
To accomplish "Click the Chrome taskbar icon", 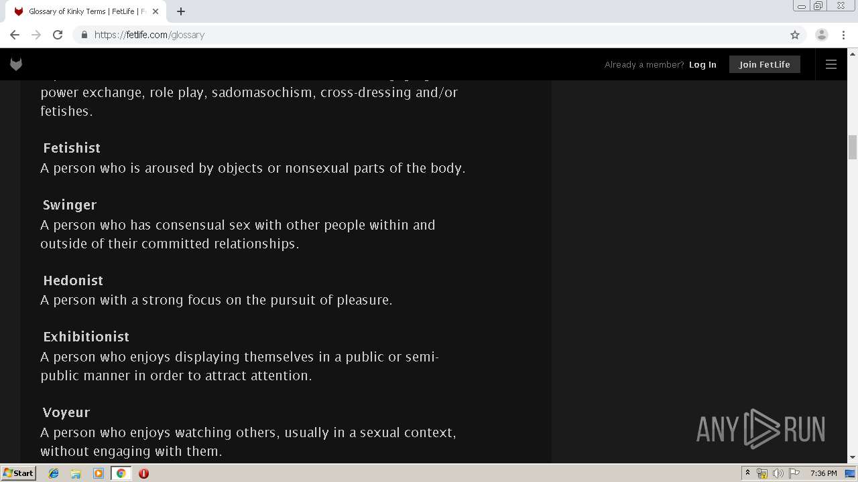I will pos(121,473).
